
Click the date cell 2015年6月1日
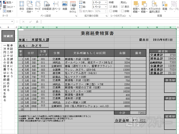(x=163, y=40)
